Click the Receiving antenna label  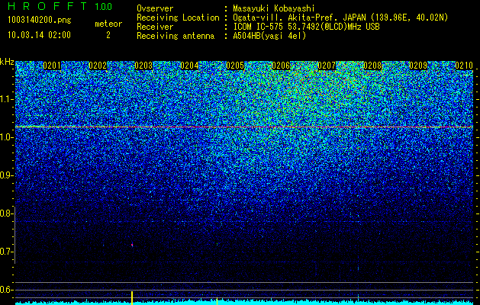(176, 36)
